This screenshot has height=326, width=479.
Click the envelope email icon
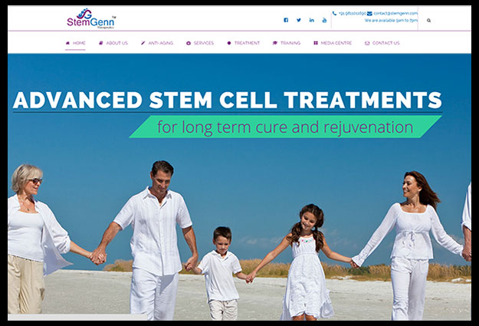coord(369,13)
